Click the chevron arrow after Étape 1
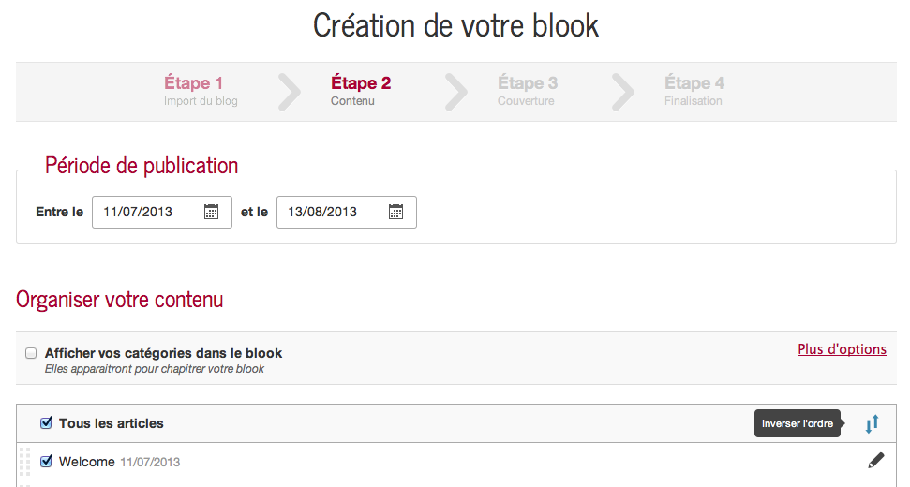This screenshot has height=487, width=910. tap(290, 91)
